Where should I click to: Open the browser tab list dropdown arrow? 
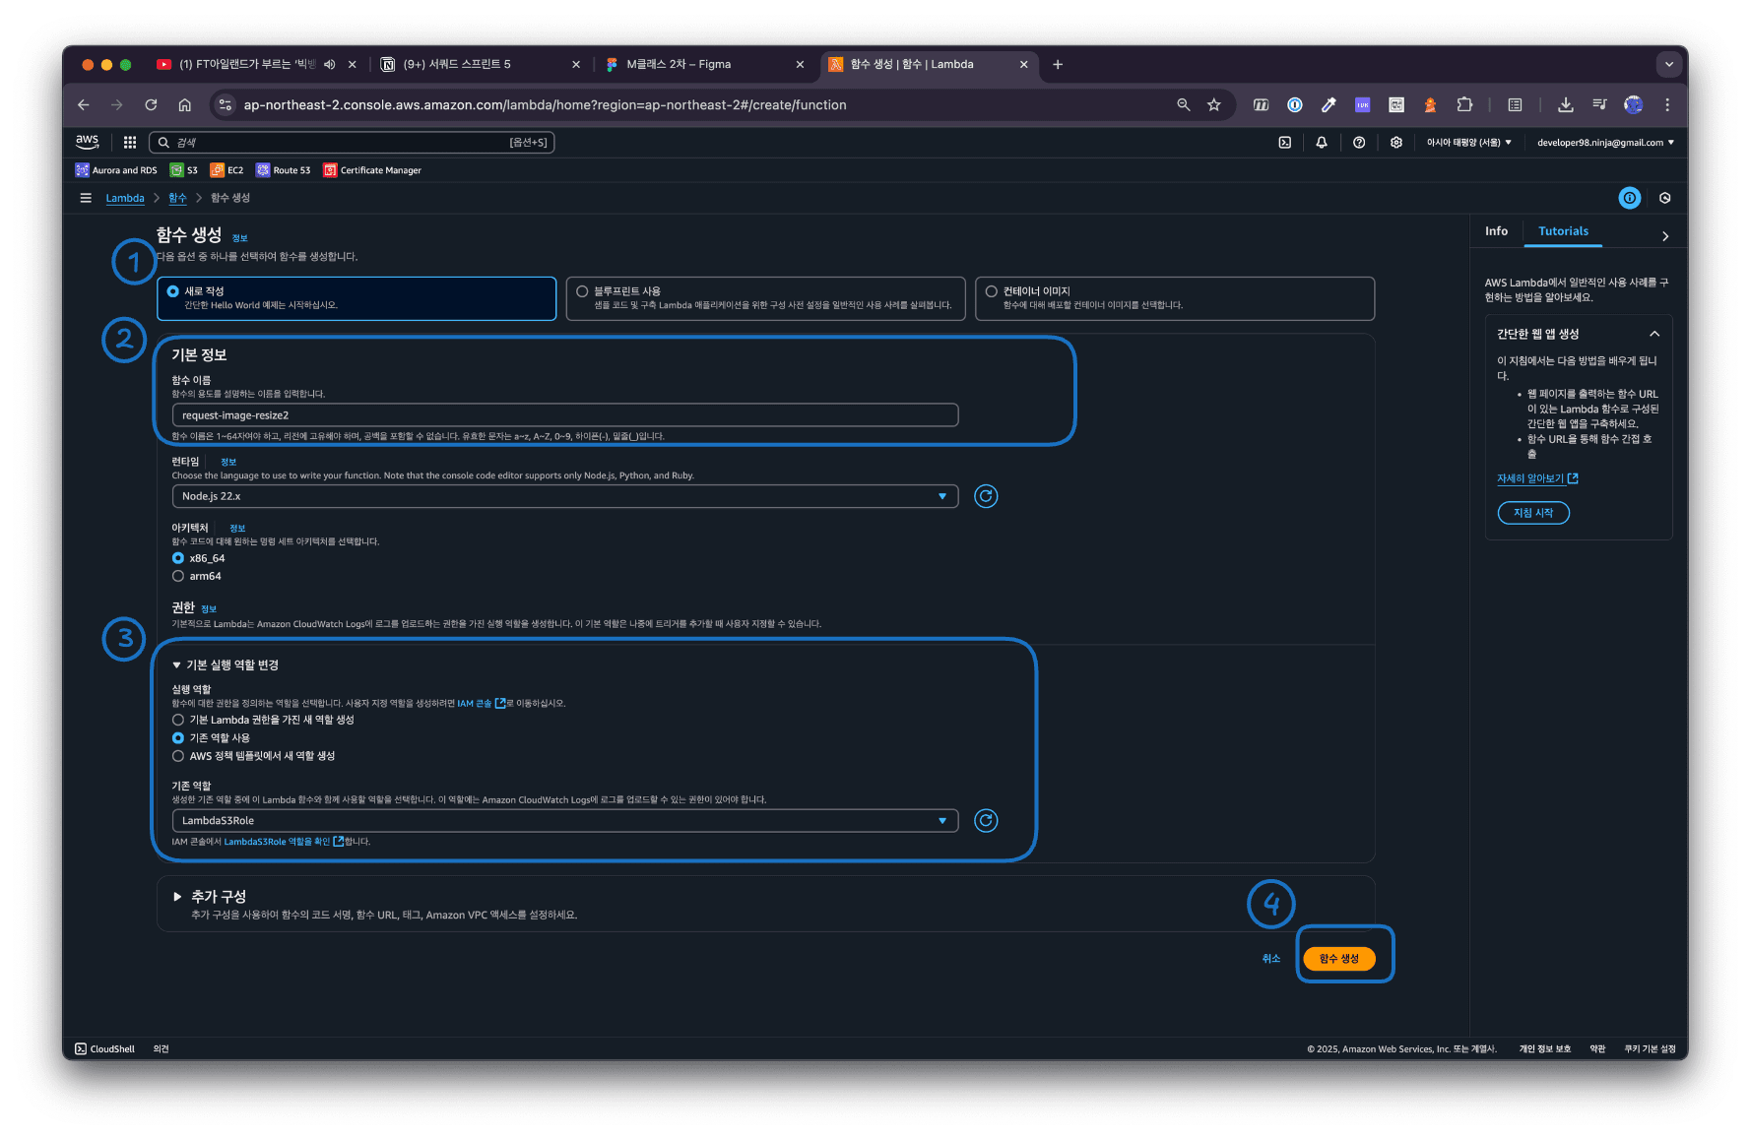(1668, 65)
